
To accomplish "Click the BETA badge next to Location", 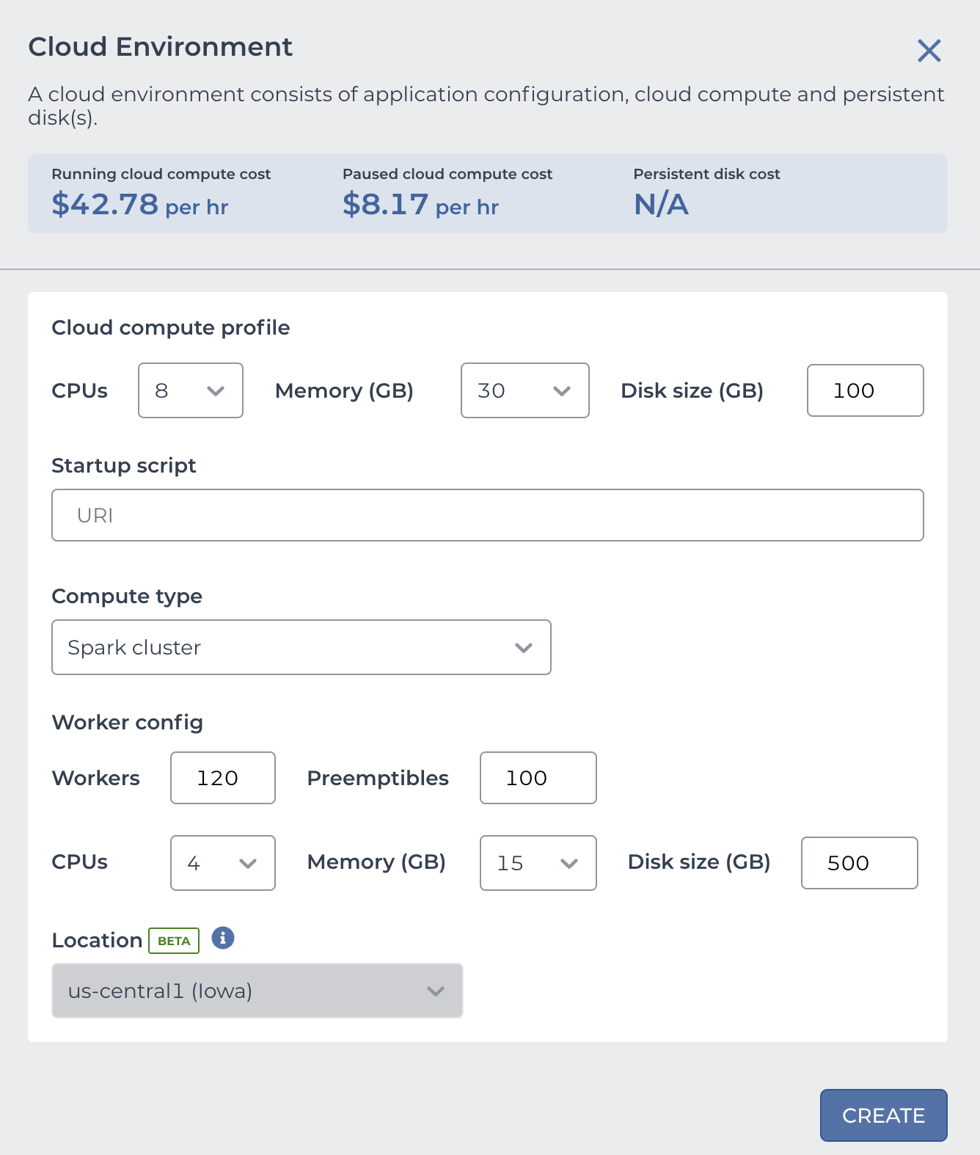I will (x=174, y=941).
